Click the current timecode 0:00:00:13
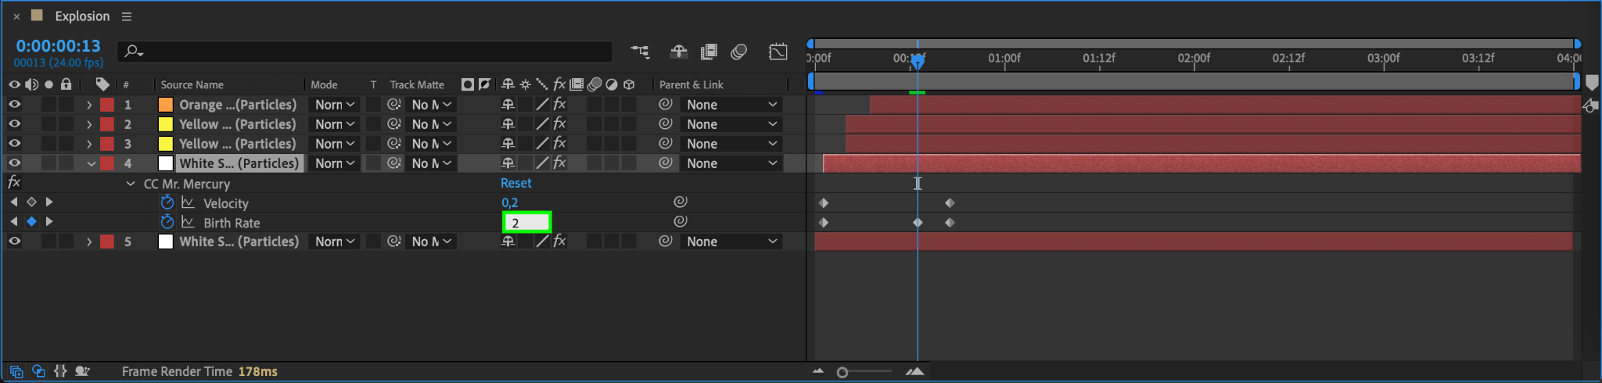The width and height of the screenshot is (1602, 383). 59,46
